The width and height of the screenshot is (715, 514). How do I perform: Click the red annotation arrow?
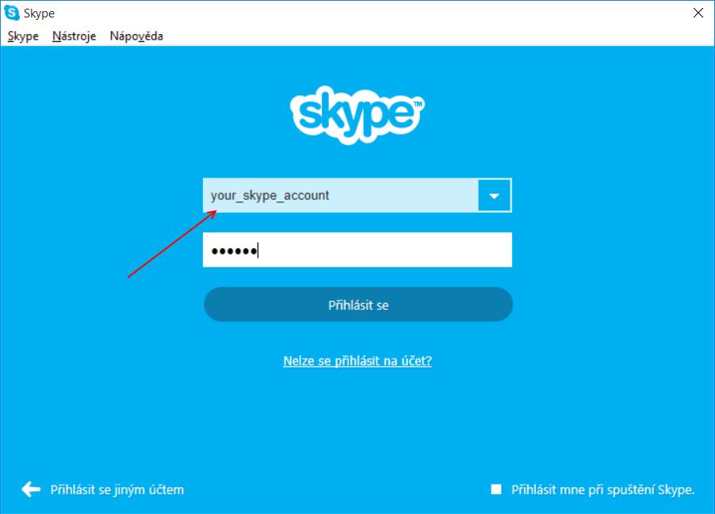tap(172, 244)
